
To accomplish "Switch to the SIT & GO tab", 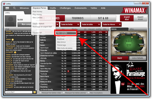I will [103, 18].
